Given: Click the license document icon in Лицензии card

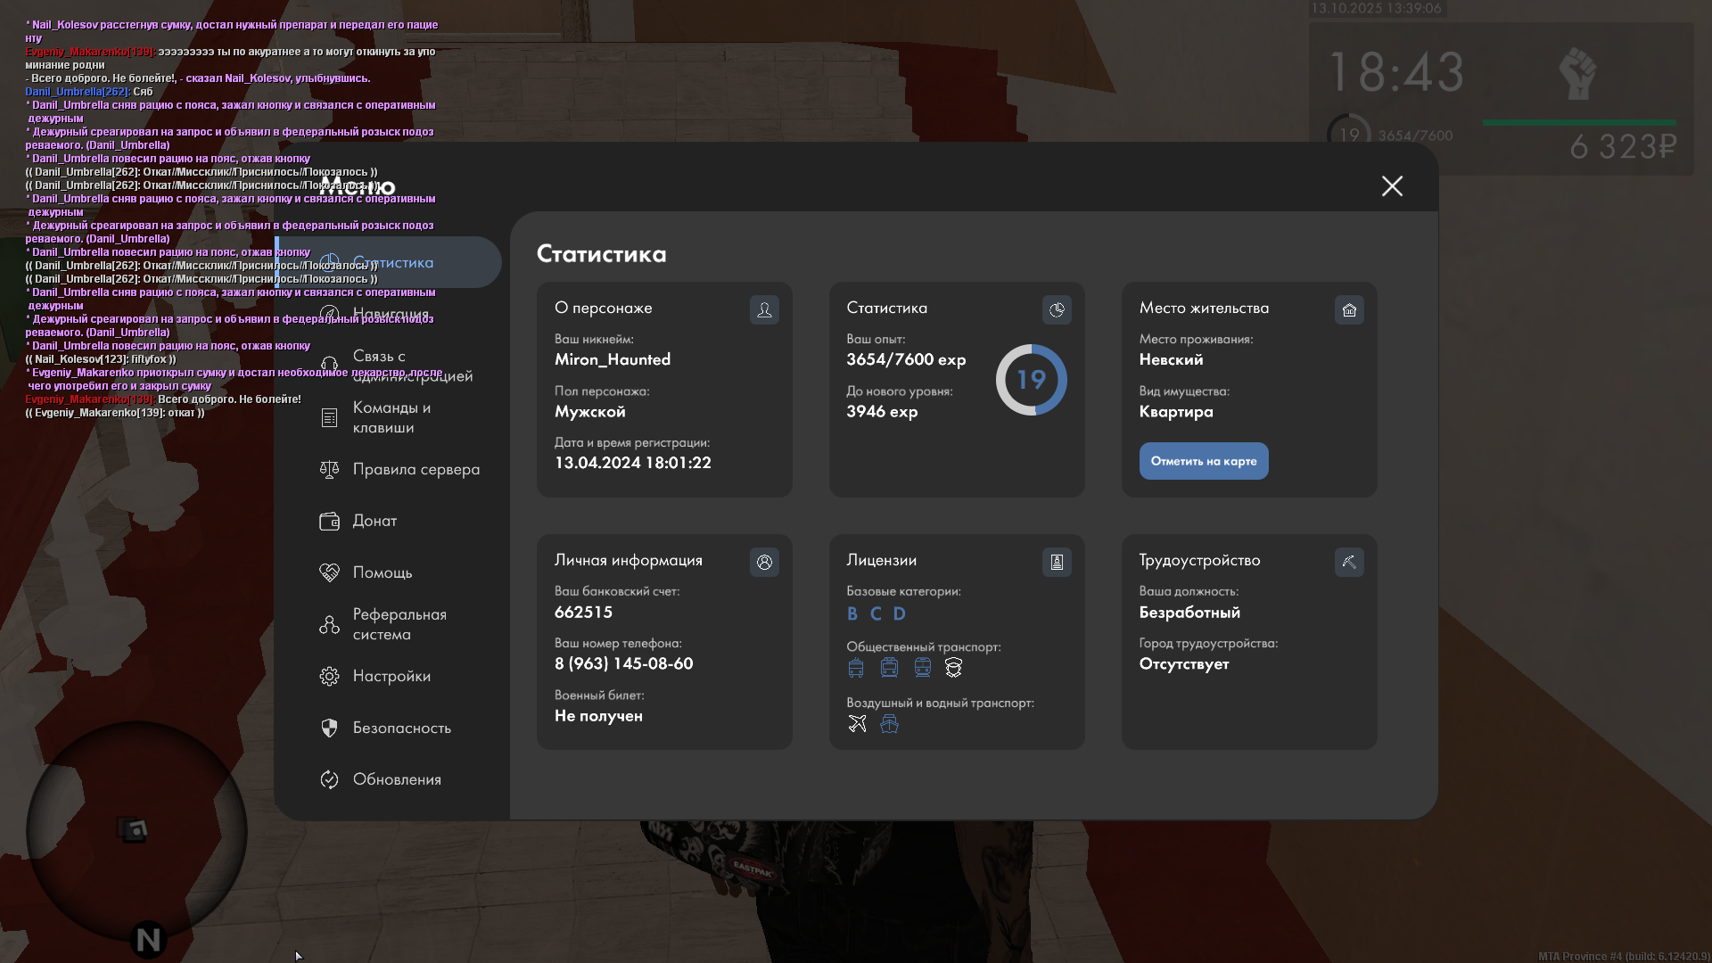Looking at the screenshot, I should [x=1057, y=563].
